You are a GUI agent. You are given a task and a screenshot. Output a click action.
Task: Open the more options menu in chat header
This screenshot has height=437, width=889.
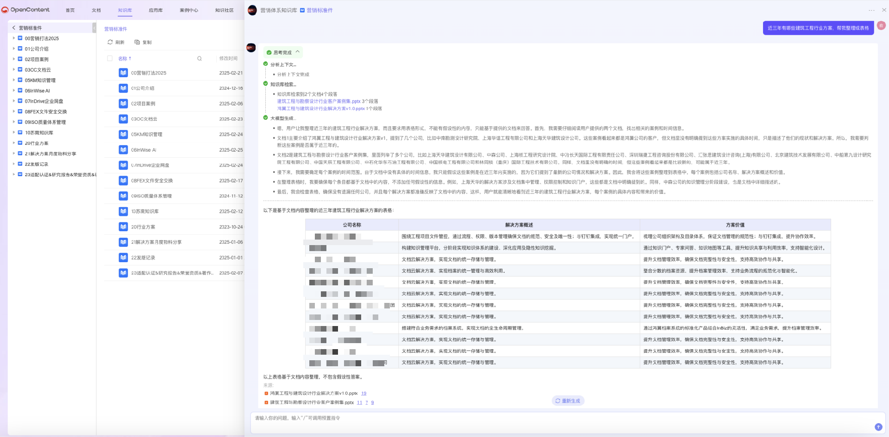point(871,10)
